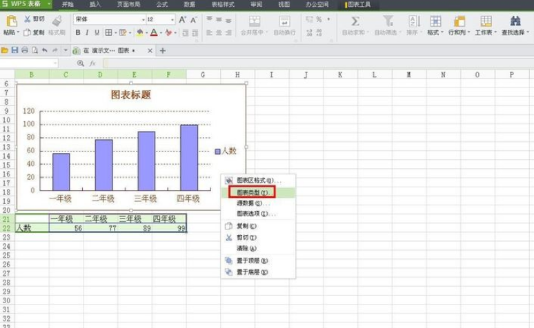Increase font size with the larger A
Viewport: 534px width, 328px height.
tap(182, 20)
